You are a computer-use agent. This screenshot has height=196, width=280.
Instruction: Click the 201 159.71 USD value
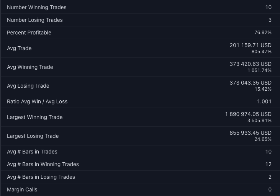click(251, 45)
